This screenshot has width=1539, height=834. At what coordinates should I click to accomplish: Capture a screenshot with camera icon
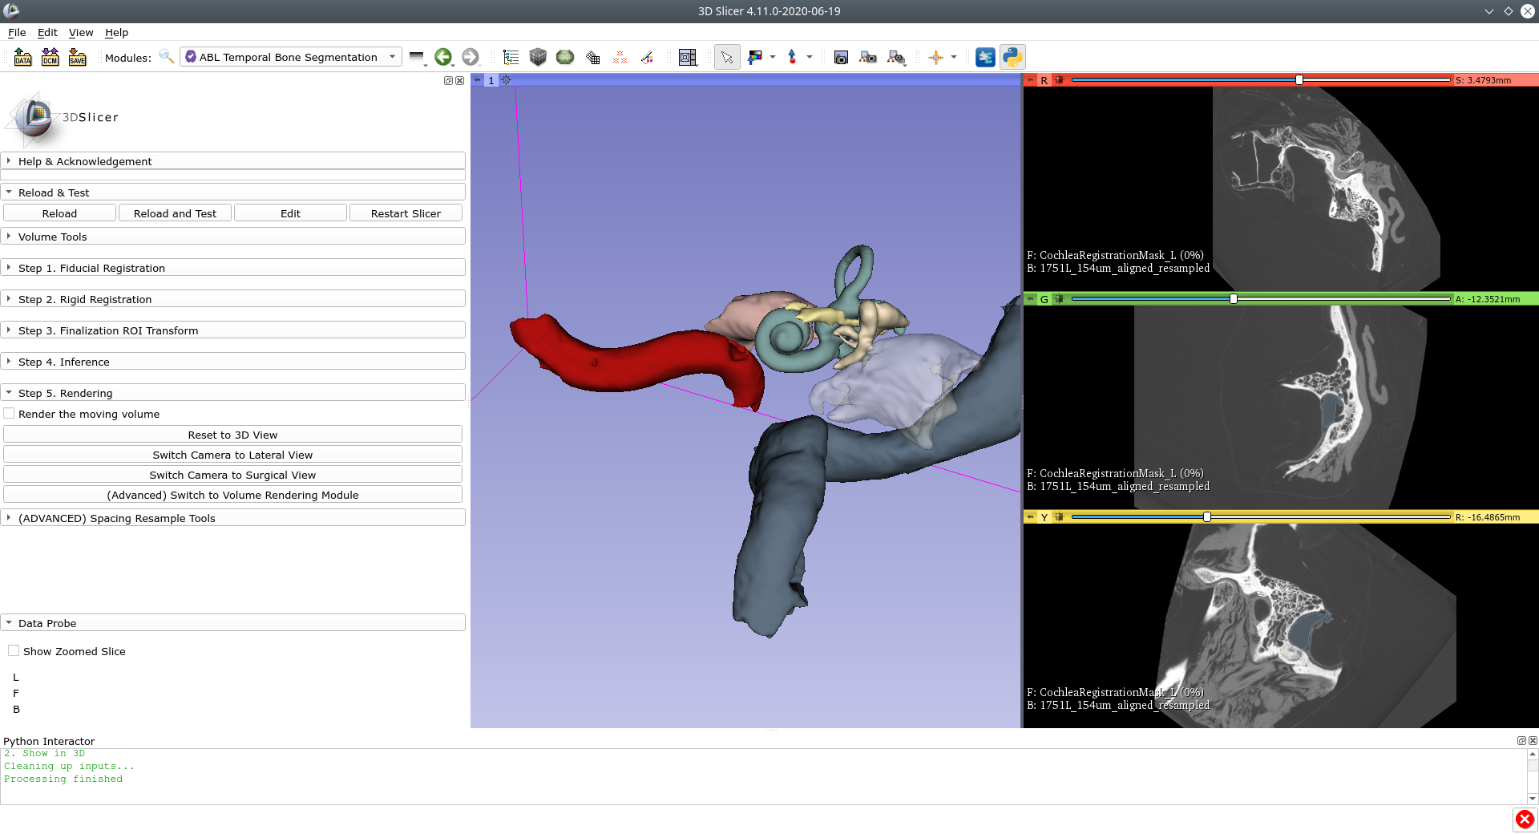(x=841, y=57)
